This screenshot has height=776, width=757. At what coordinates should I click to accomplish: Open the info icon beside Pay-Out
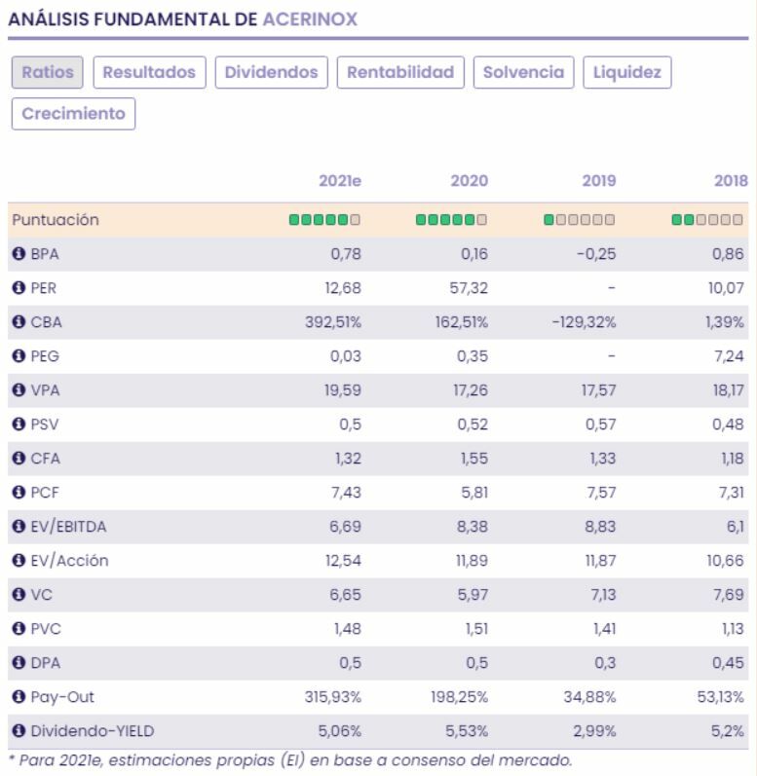click(18, 697)
